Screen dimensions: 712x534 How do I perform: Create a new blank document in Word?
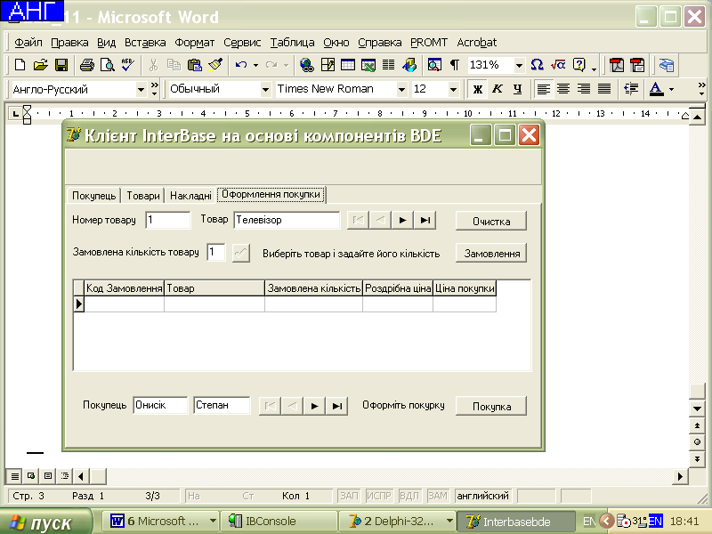click(20, 65)
